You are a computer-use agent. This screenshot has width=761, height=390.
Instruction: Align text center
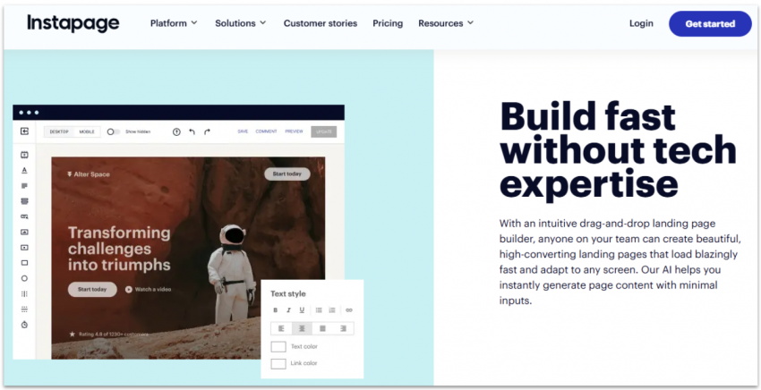tap(302, 329)
